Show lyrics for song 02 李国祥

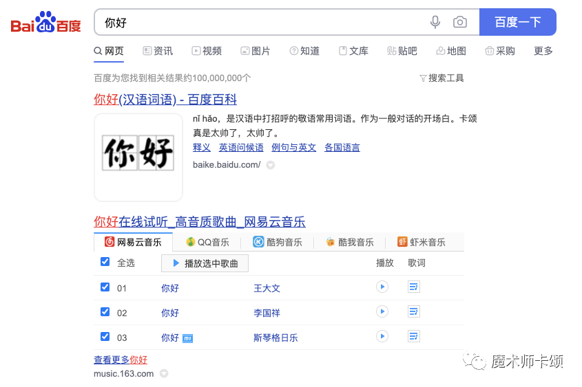click(413, 311)
